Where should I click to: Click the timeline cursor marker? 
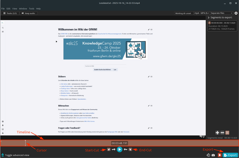click(25, 143)
